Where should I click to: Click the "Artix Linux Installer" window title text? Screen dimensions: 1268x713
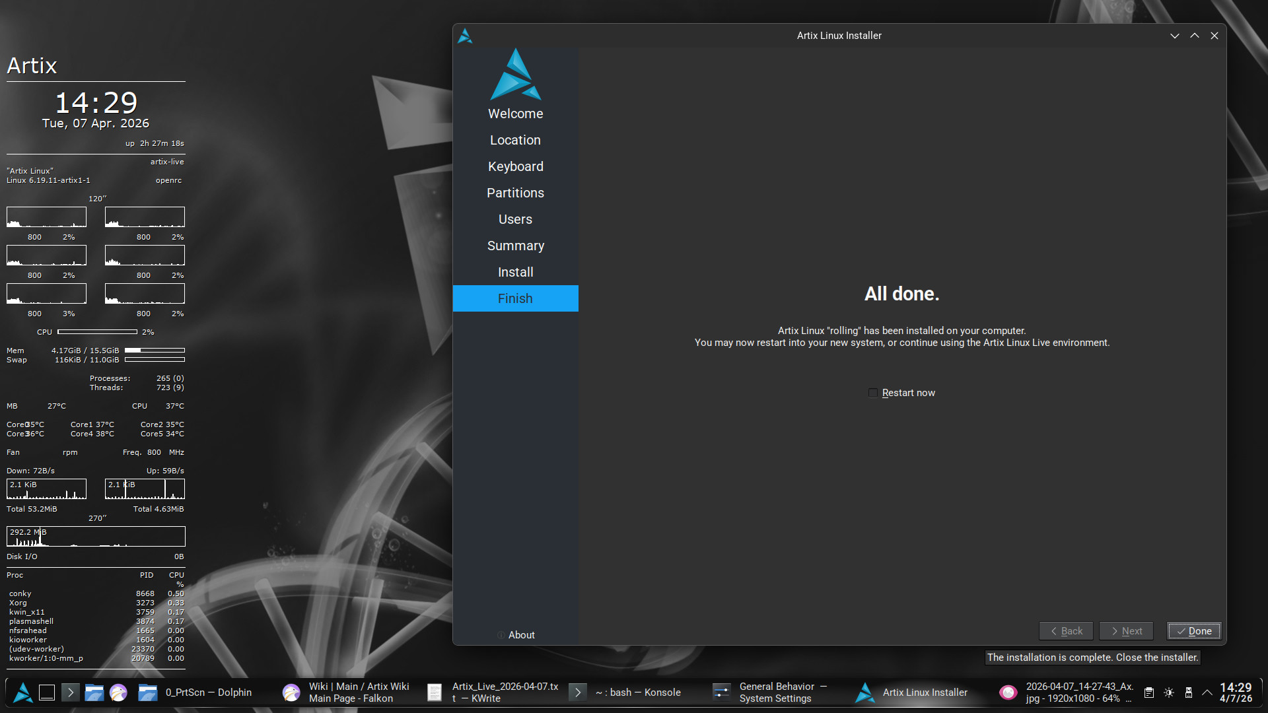839,36
